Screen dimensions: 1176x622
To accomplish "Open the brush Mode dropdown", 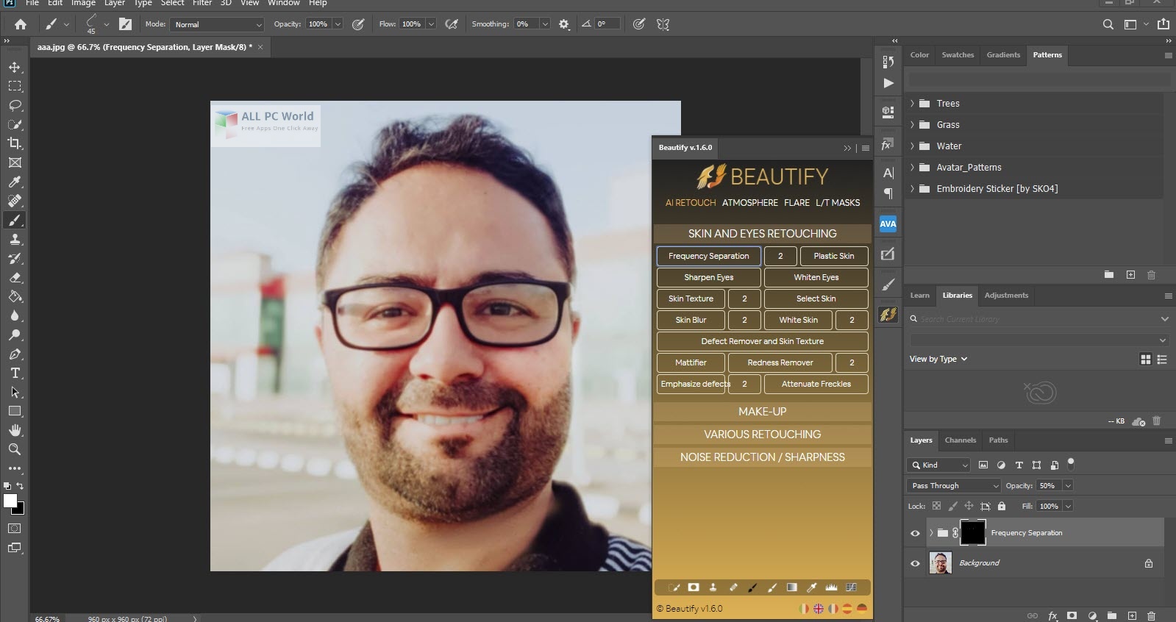I will tap(217, 24).
